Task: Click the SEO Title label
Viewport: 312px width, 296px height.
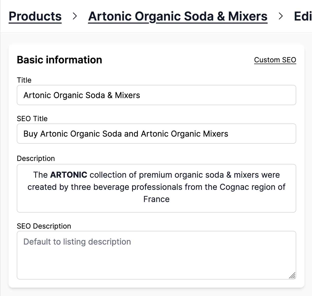Action: click(32, 119)
